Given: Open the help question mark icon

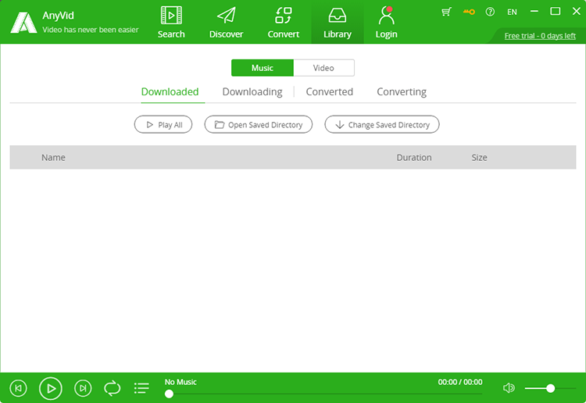Looking at the screenshot, I should tap(490, 12).
